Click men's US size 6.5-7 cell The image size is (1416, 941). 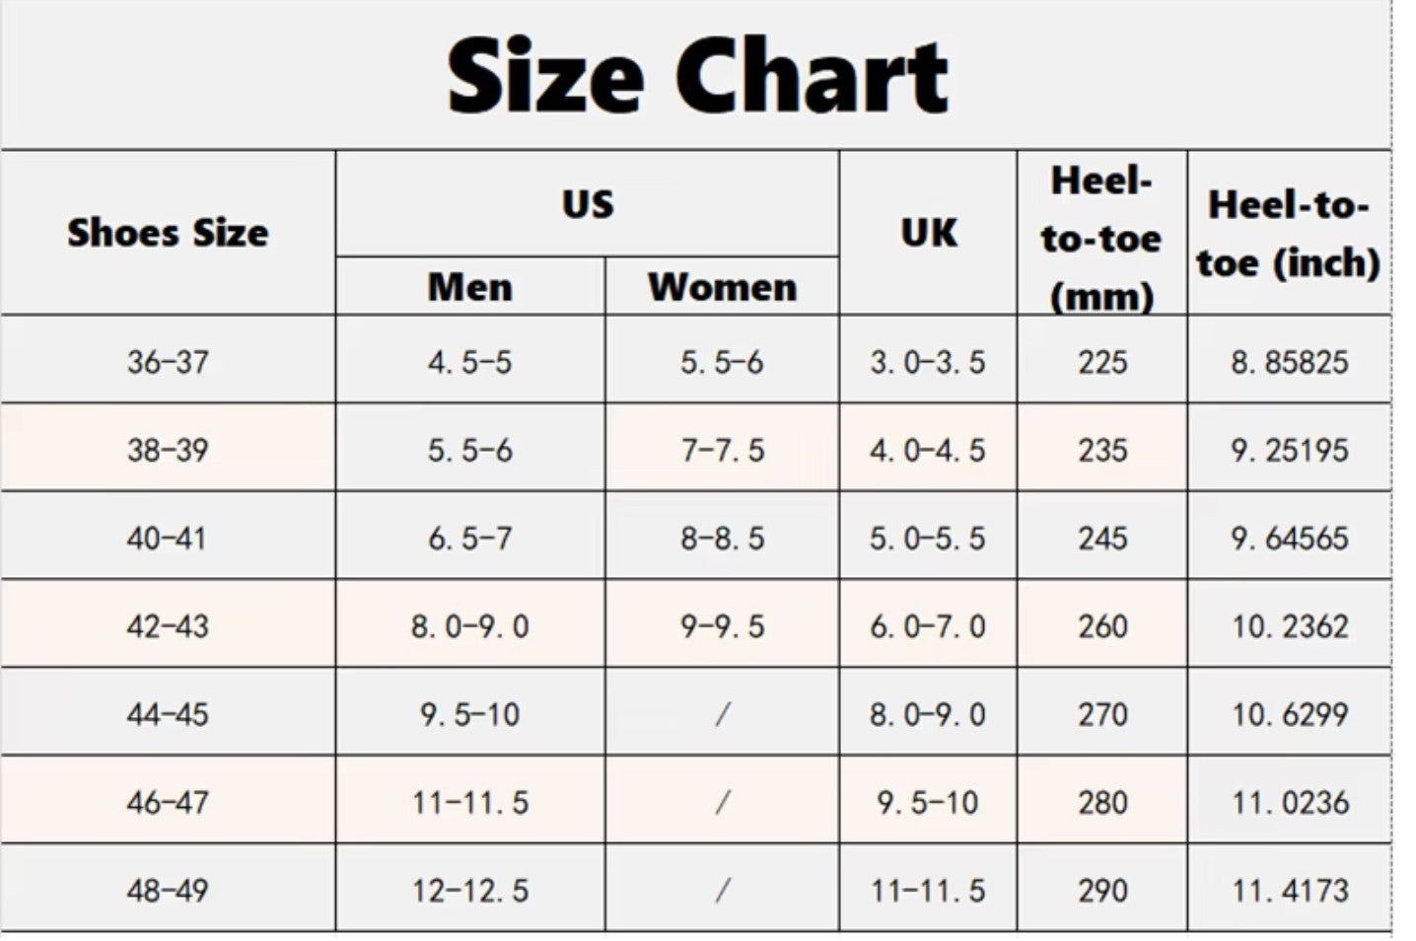coord(470,538)
